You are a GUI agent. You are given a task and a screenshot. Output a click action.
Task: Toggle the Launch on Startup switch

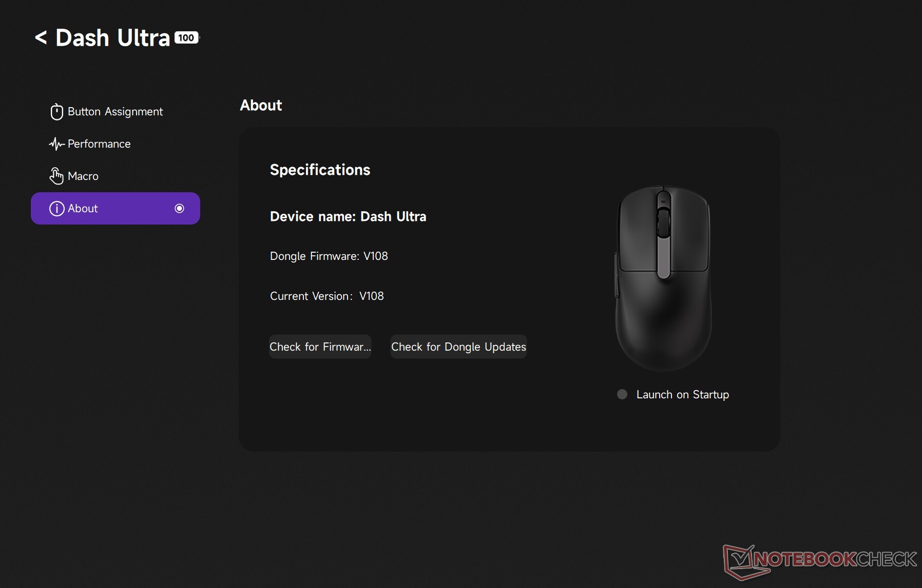click(x=622, y=394)
